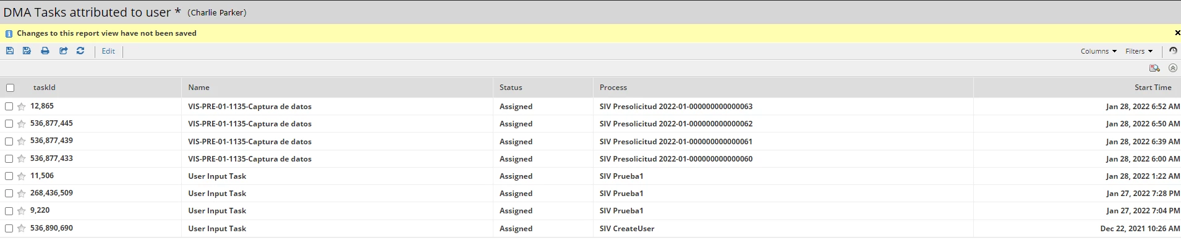Click the Save As report icon
The height and width of the screenshot is (246, 1181).
27,51
